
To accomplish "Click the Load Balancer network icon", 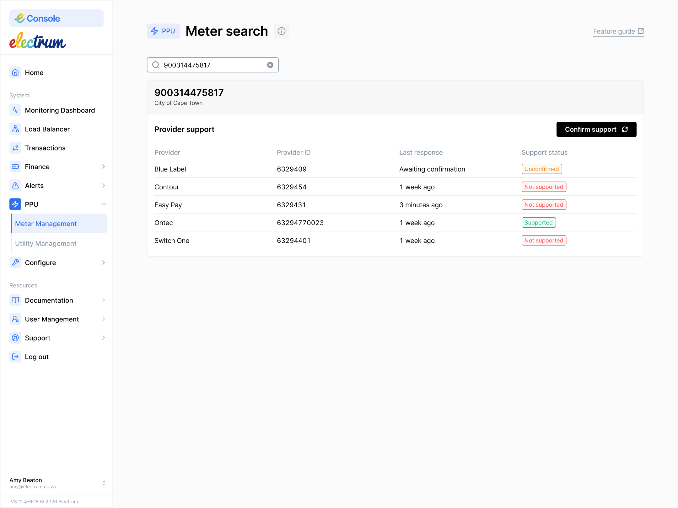I will click(15, 129).
